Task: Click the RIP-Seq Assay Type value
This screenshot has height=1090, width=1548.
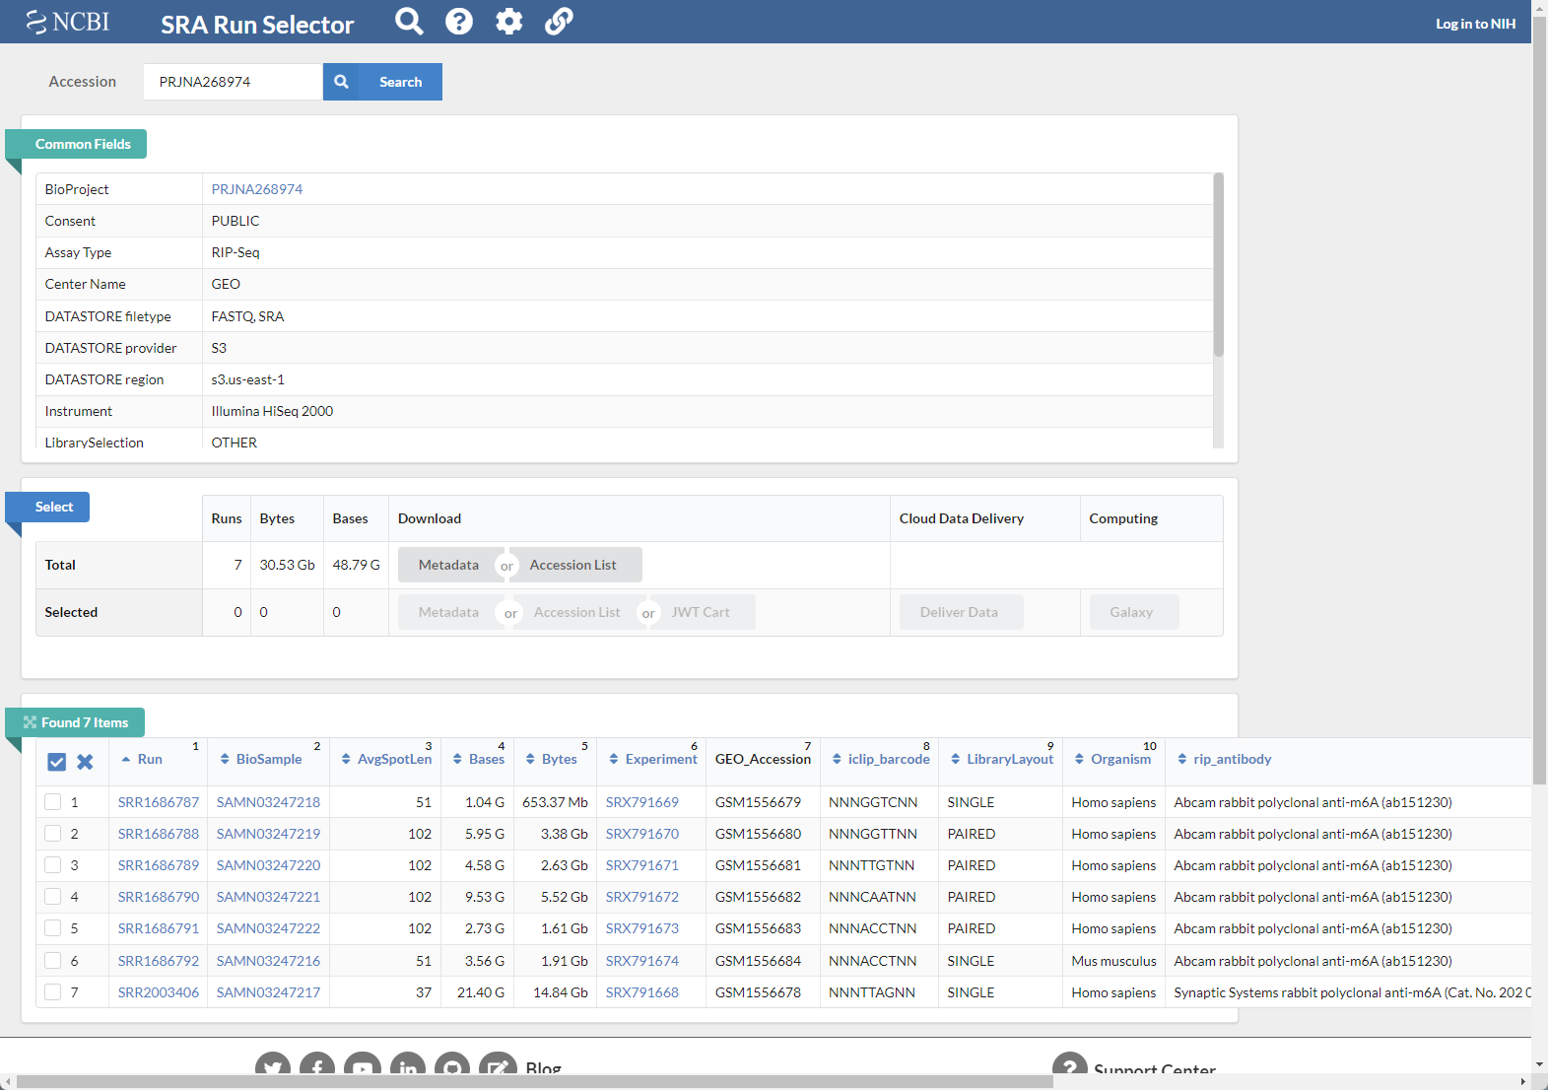Action: point(236,252)
